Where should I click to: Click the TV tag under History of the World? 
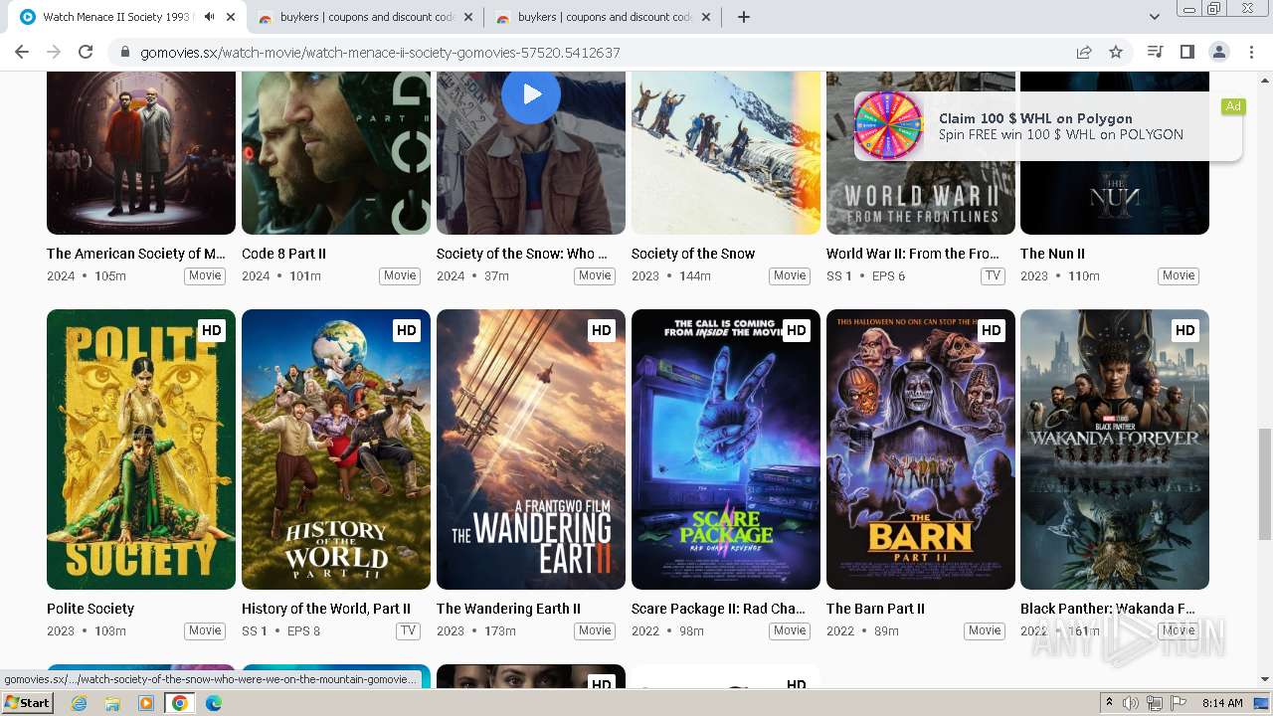(x=408, y=630)
